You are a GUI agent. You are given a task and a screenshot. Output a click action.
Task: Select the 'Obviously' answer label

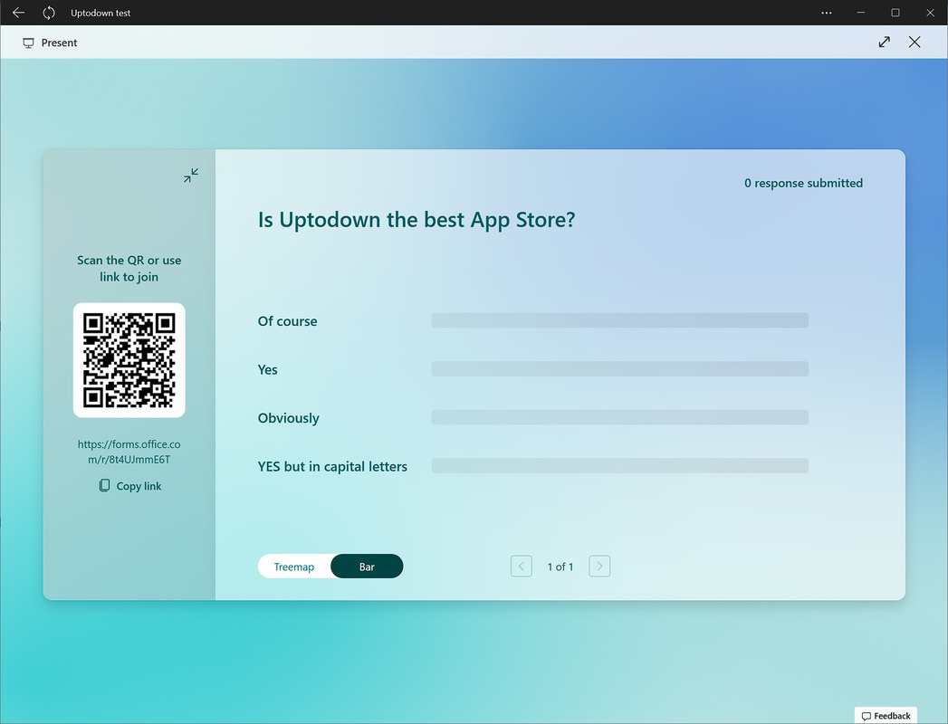click(x=289, y=418)
